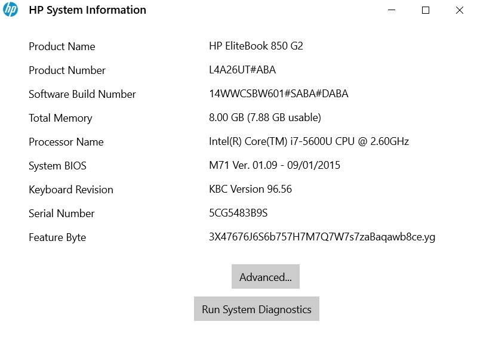
Task: Click the System BIOS version M71 value
Action: point(275,165)
